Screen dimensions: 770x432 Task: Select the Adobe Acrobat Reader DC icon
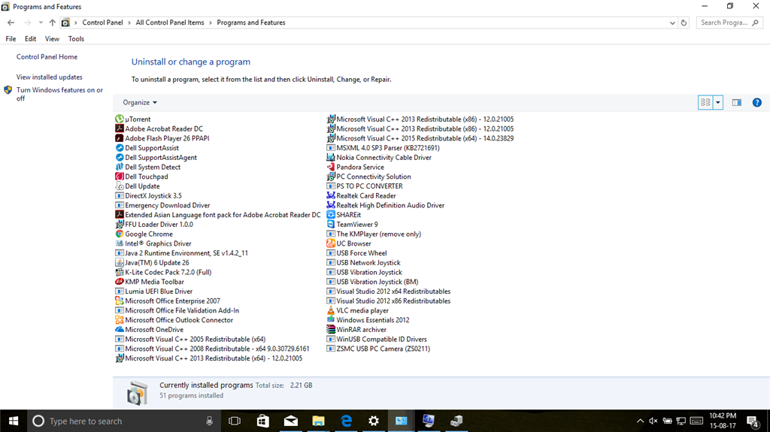120,128
